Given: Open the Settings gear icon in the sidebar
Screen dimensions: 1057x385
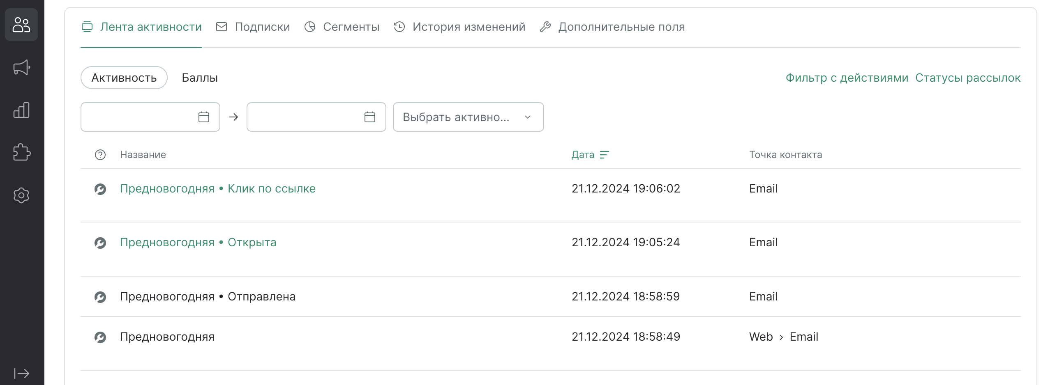Looking at the screenshot, I should (x=21, y=195).
